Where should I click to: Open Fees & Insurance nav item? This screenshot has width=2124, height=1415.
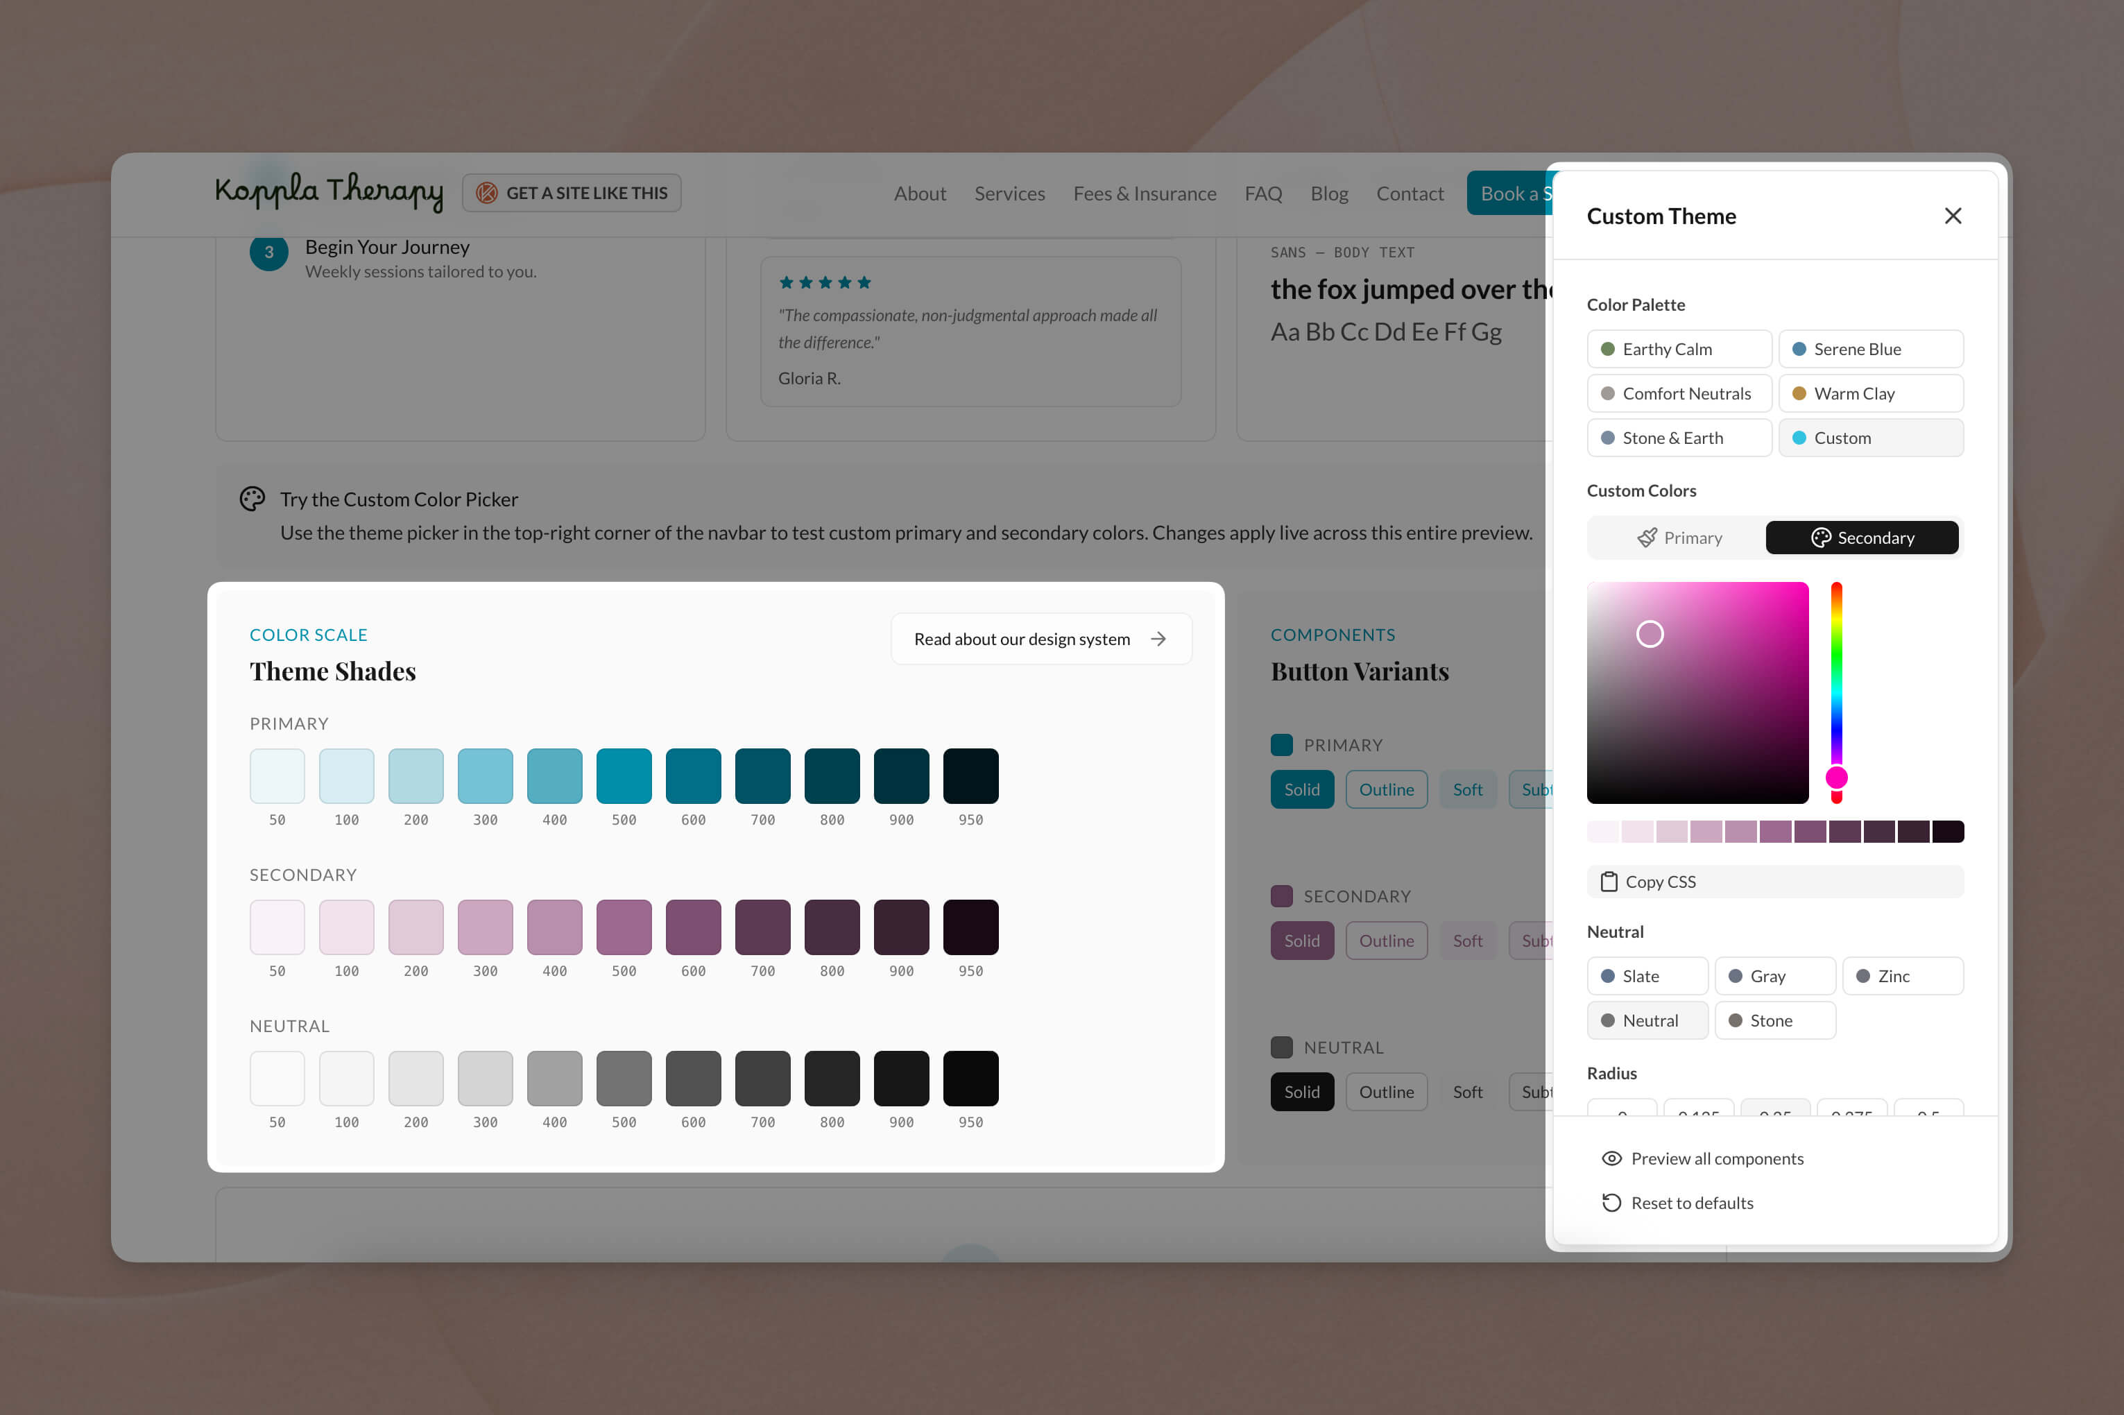coord(1144,193)
